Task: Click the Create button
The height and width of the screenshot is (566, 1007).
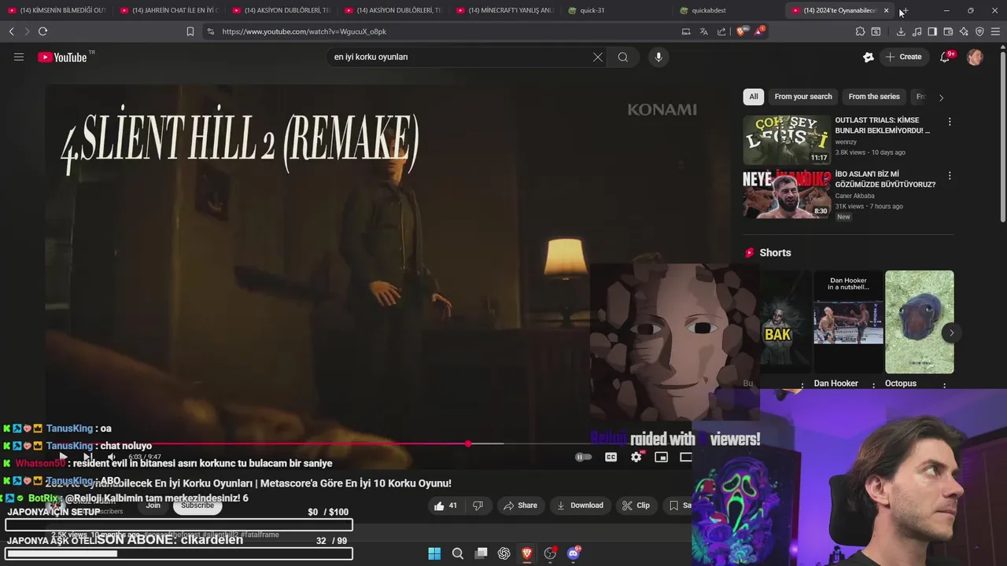Action: click(903, 57)
